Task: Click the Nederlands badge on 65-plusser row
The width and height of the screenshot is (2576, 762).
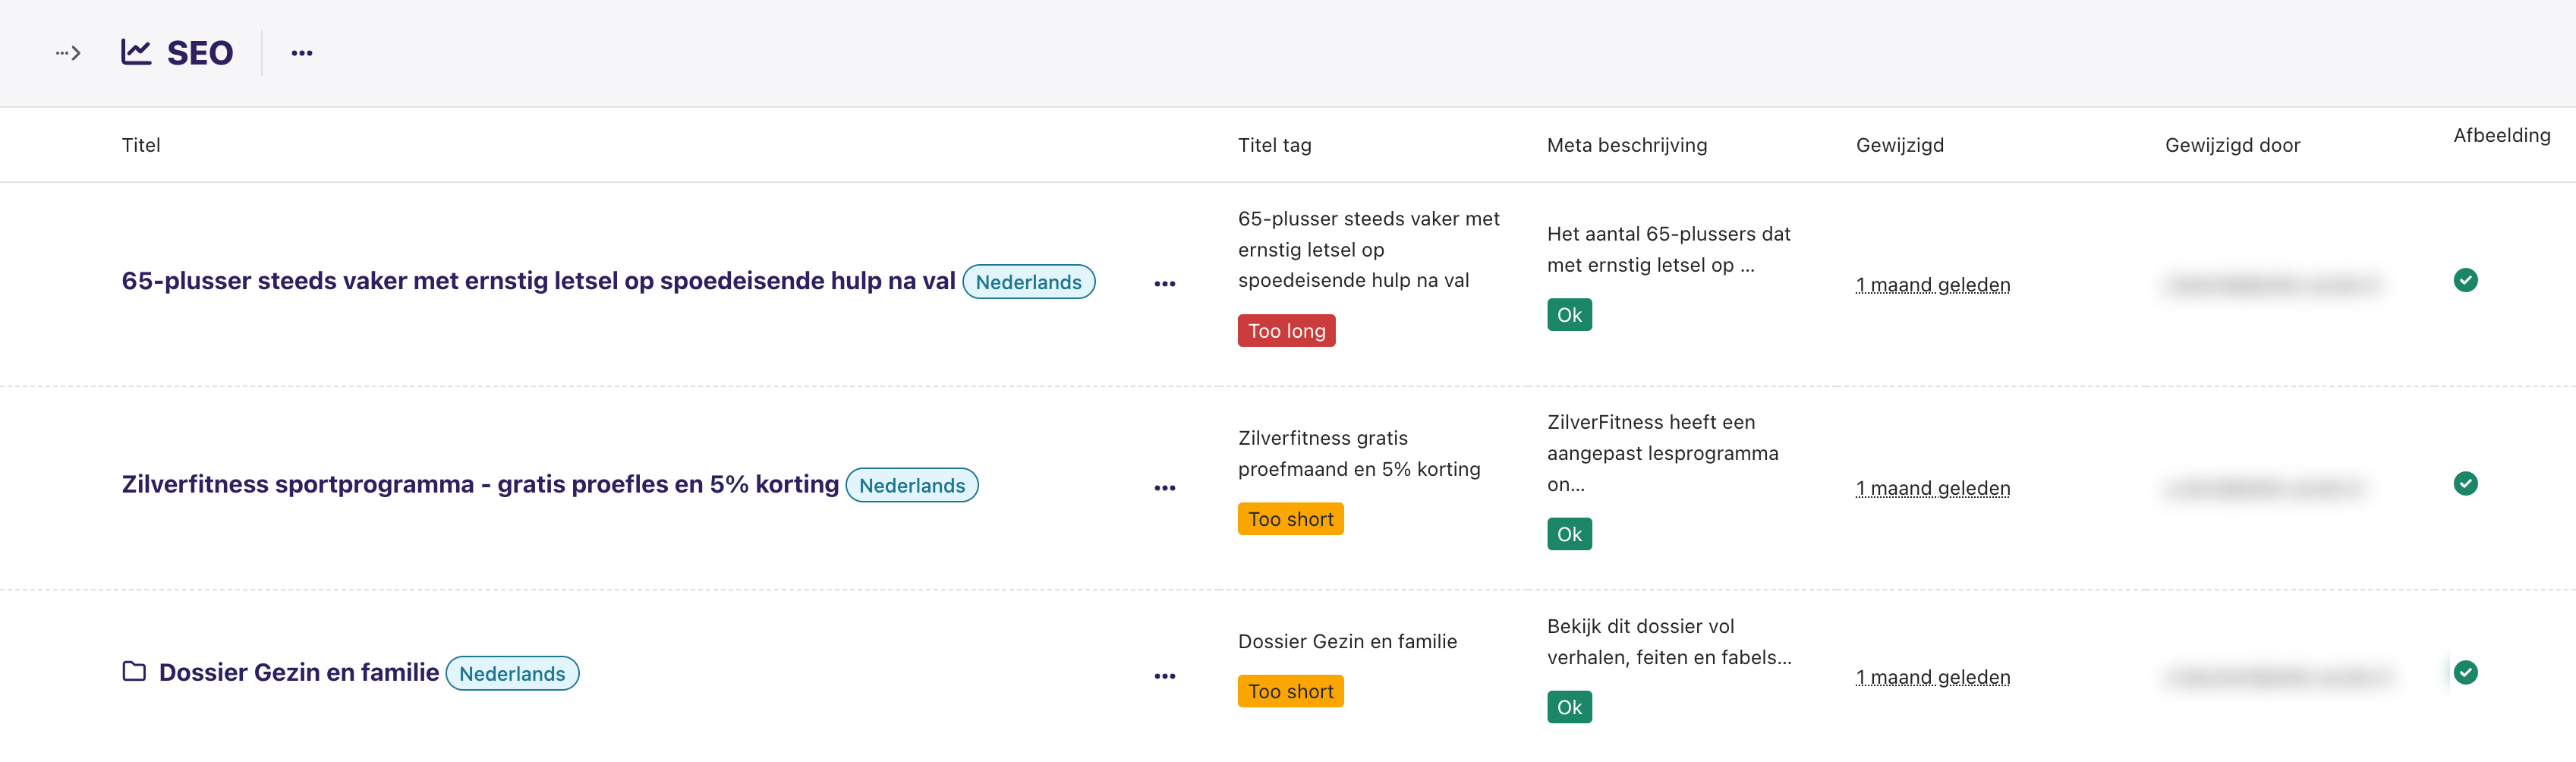Action: point(1028,282)
